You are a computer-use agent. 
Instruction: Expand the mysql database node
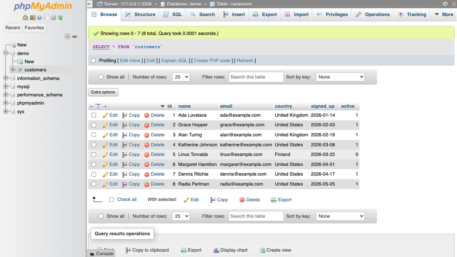coord(6,86)
